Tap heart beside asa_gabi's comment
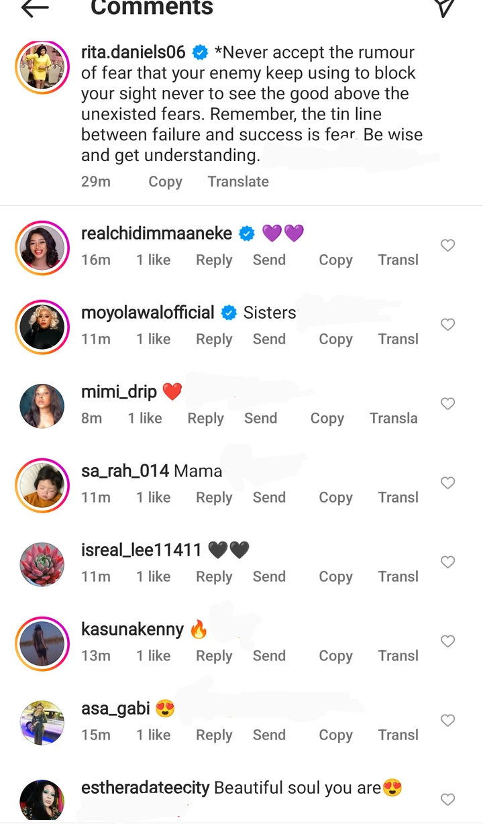Screen dimensions: 483x824 point(448,721)
